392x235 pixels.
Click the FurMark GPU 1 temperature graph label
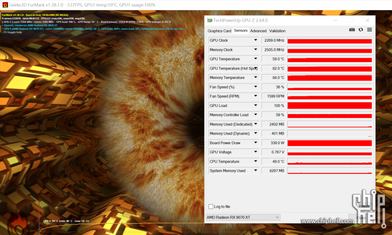66,221
